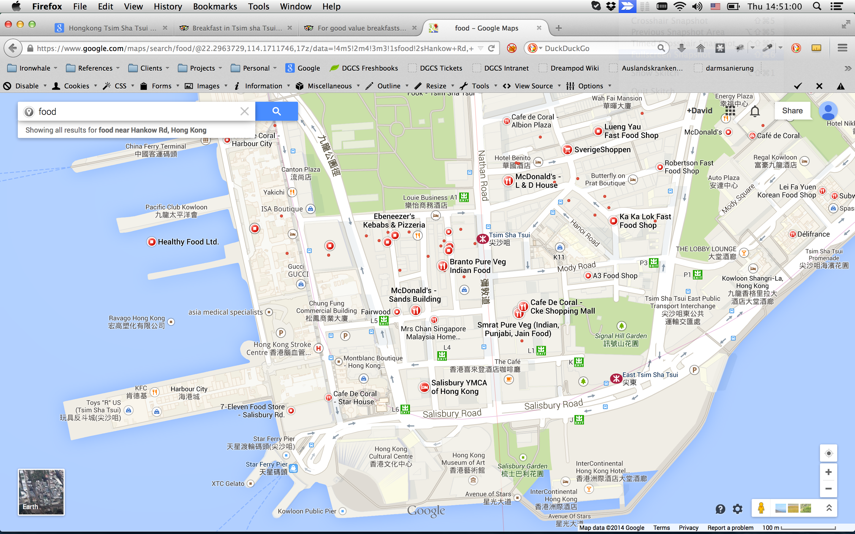Switch to For good value breakfasts tab
This screenshot has width=855, height=534.
361,28
